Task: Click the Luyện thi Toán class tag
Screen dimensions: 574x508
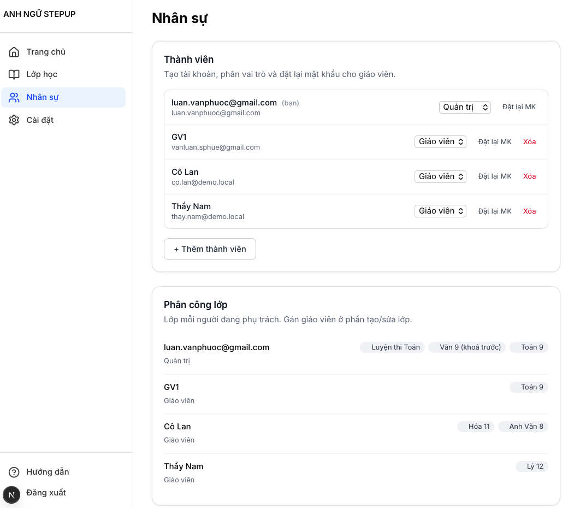Action: pyautogui.click(x=393, y=347)
